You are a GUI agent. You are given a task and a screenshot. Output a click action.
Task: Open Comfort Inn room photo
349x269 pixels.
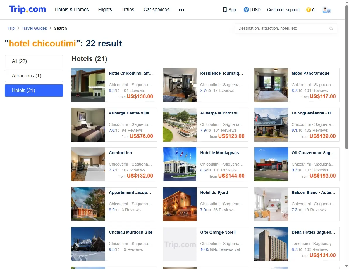coord(88,165)
